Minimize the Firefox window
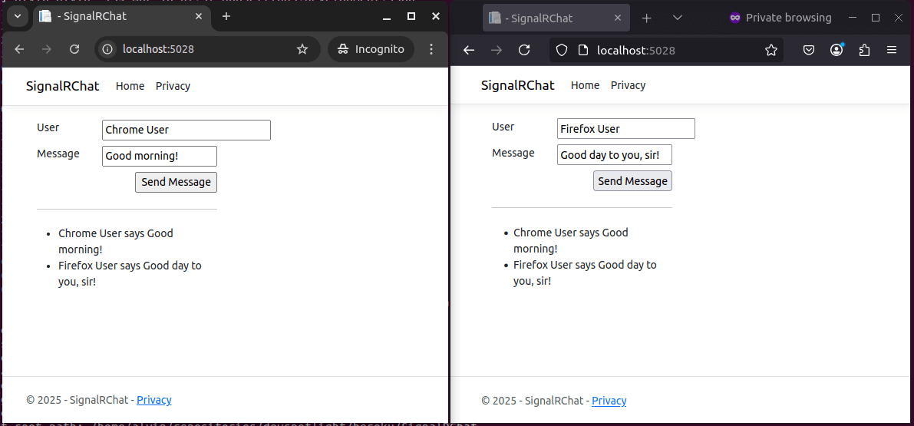The image size is (914, 426). pyautogui.click(x=852, y=18)
